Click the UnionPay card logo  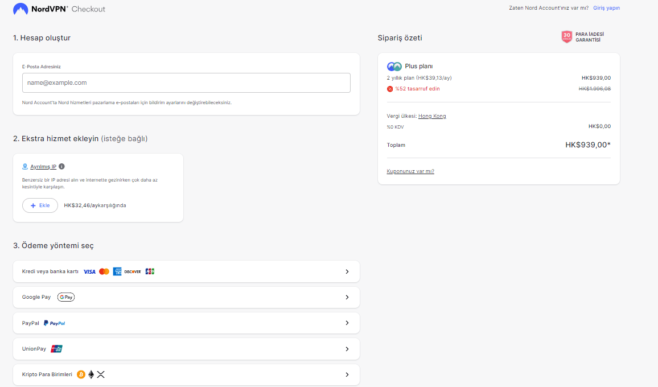(x=56, y=349)
